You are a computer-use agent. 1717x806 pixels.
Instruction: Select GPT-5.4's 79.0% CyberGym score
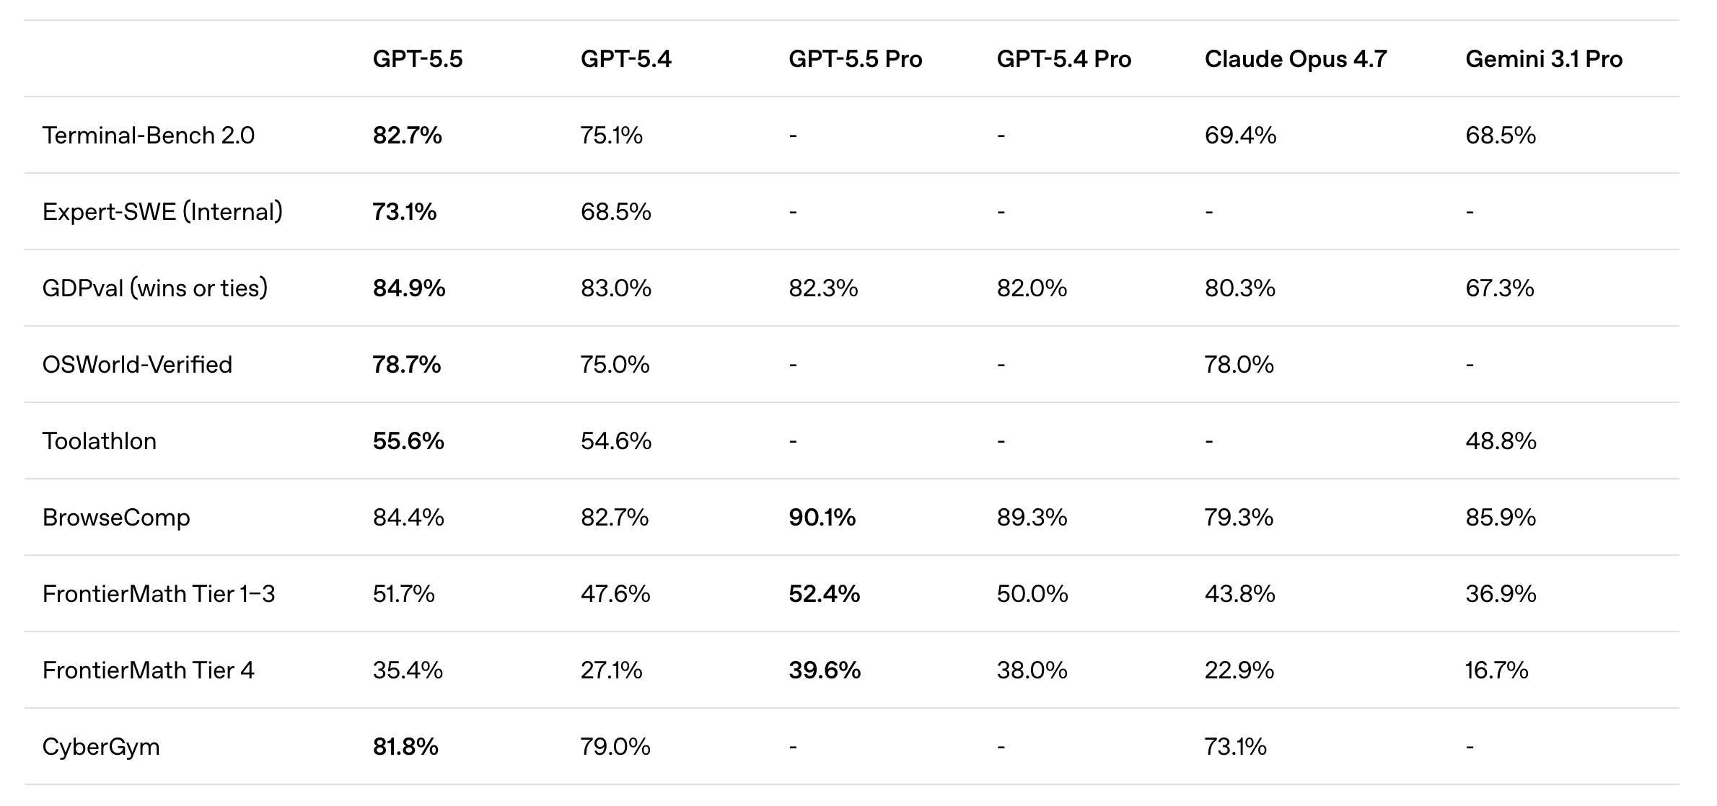coord(615,747)
